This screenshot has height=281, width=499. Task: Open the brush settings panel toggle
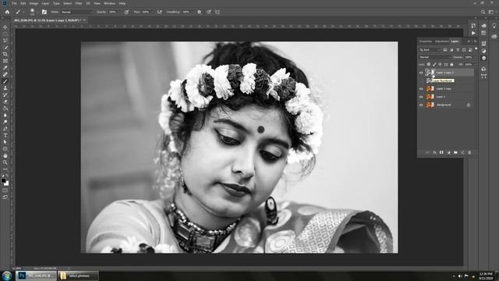pos(44,12)
